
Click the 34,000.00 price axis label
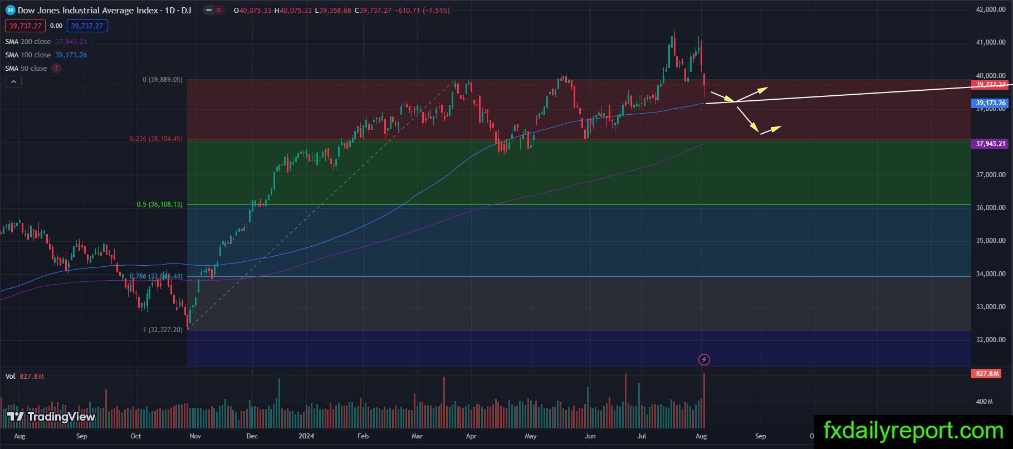click(x=991, y=274)
